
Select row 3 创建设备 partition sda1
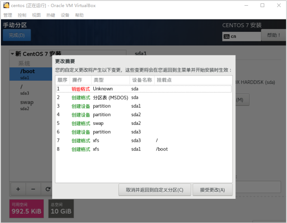(x=143, y=106)
